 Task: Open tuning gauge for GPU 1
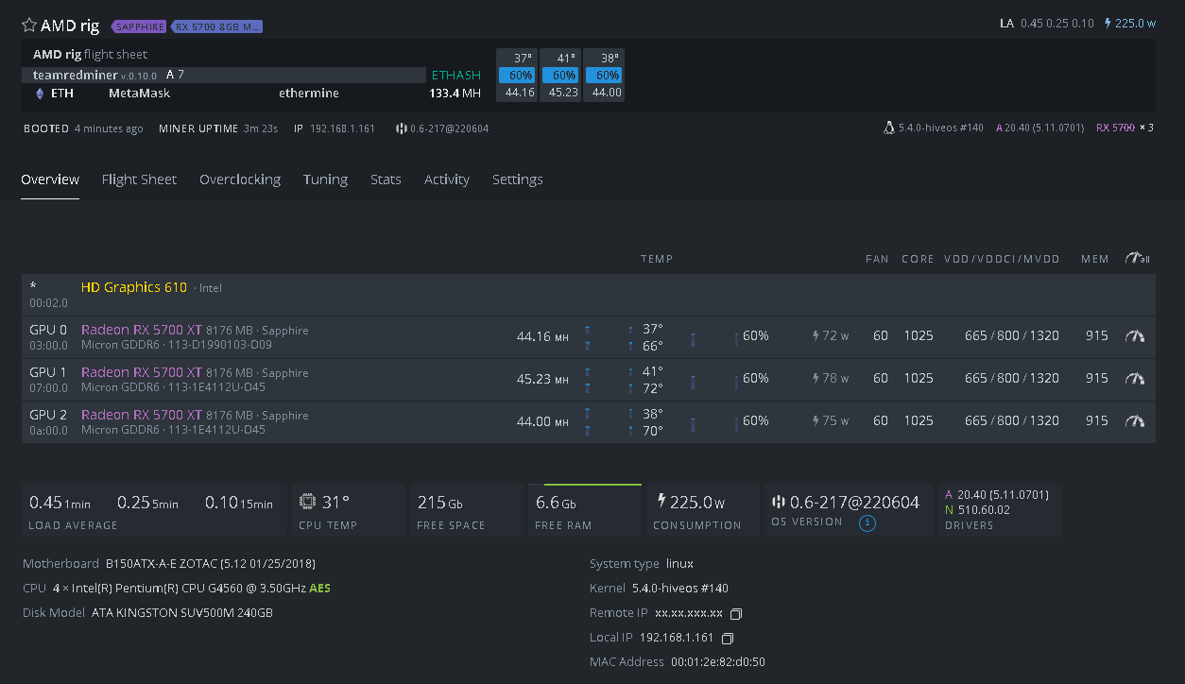pos(1135,379)
